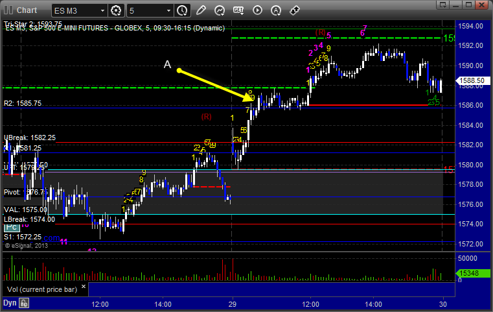Click the R2: 1585.75 level label
Viewport: 493px width, 312px height.
coord(22,103)
